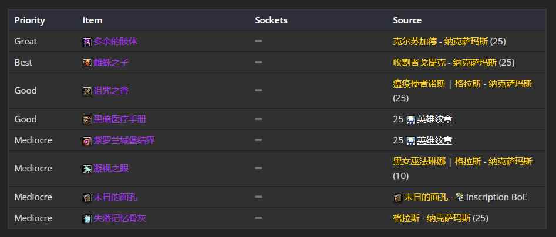Click the Source column header
The width and height of the screenshot is (556, 237).
click(407, 20)
